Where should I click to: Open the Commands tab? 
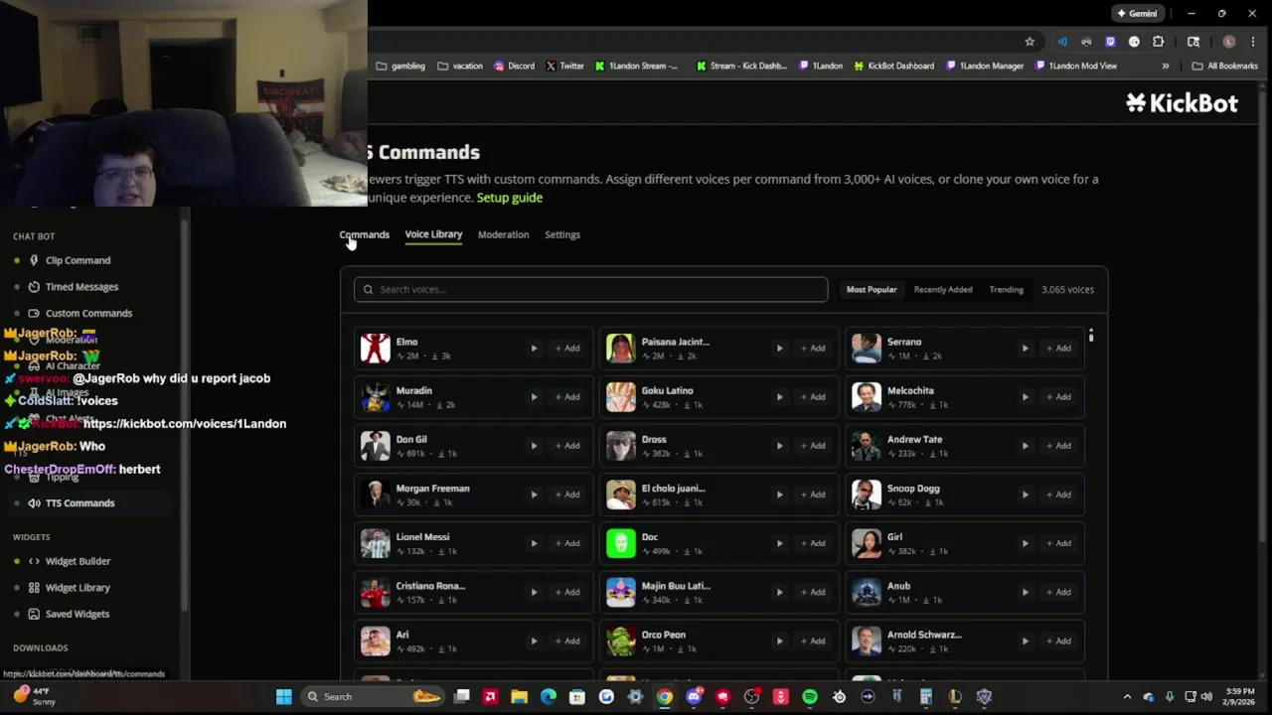365,234
